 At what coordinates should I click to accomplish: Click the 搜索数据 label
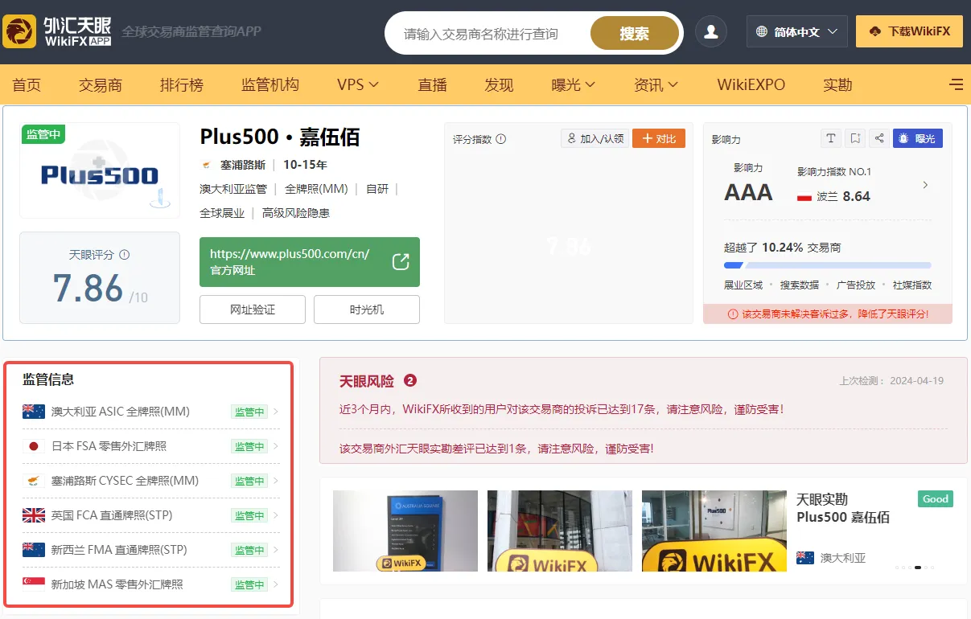click(800, 285)
